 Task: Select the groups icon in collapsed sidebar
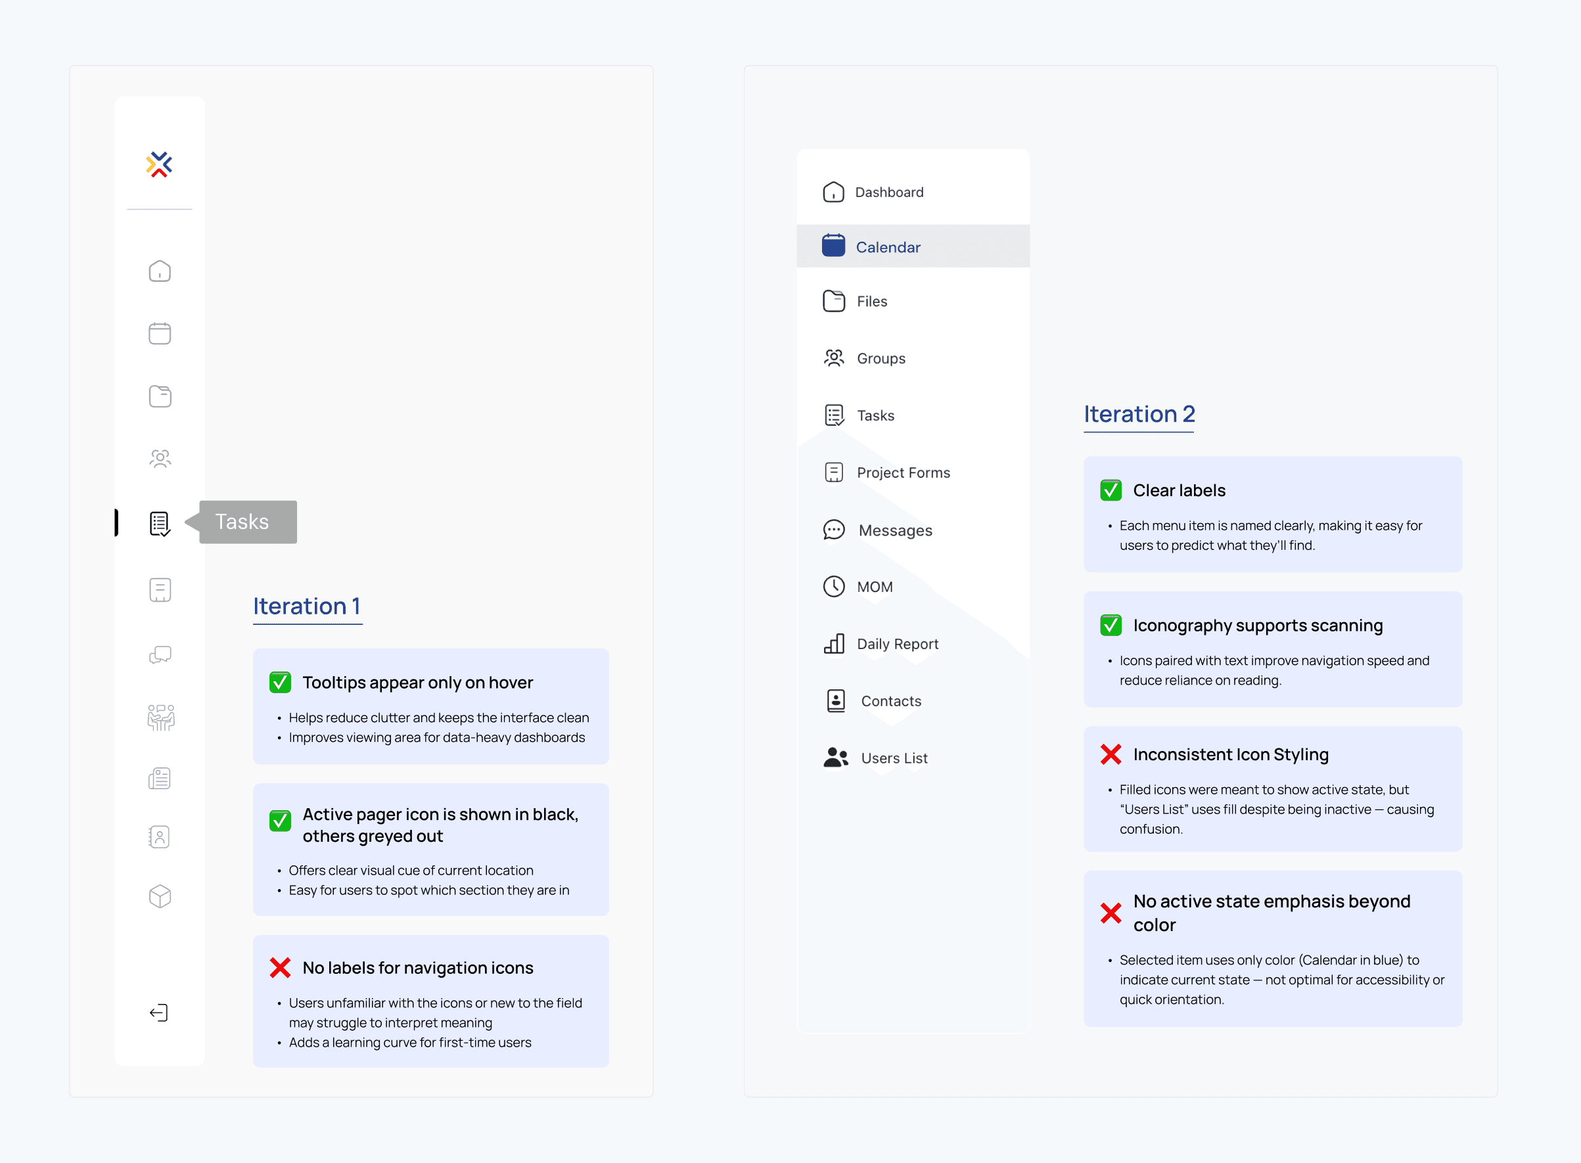click(160, 459)
